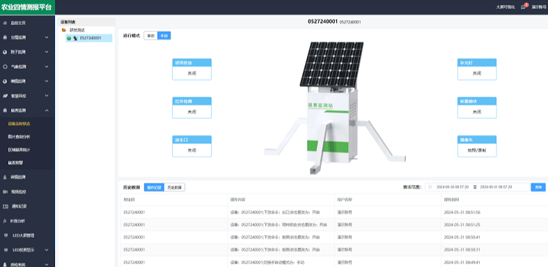Switch running mode to 手动
This screenshot has width=548, height=267.
164,35
